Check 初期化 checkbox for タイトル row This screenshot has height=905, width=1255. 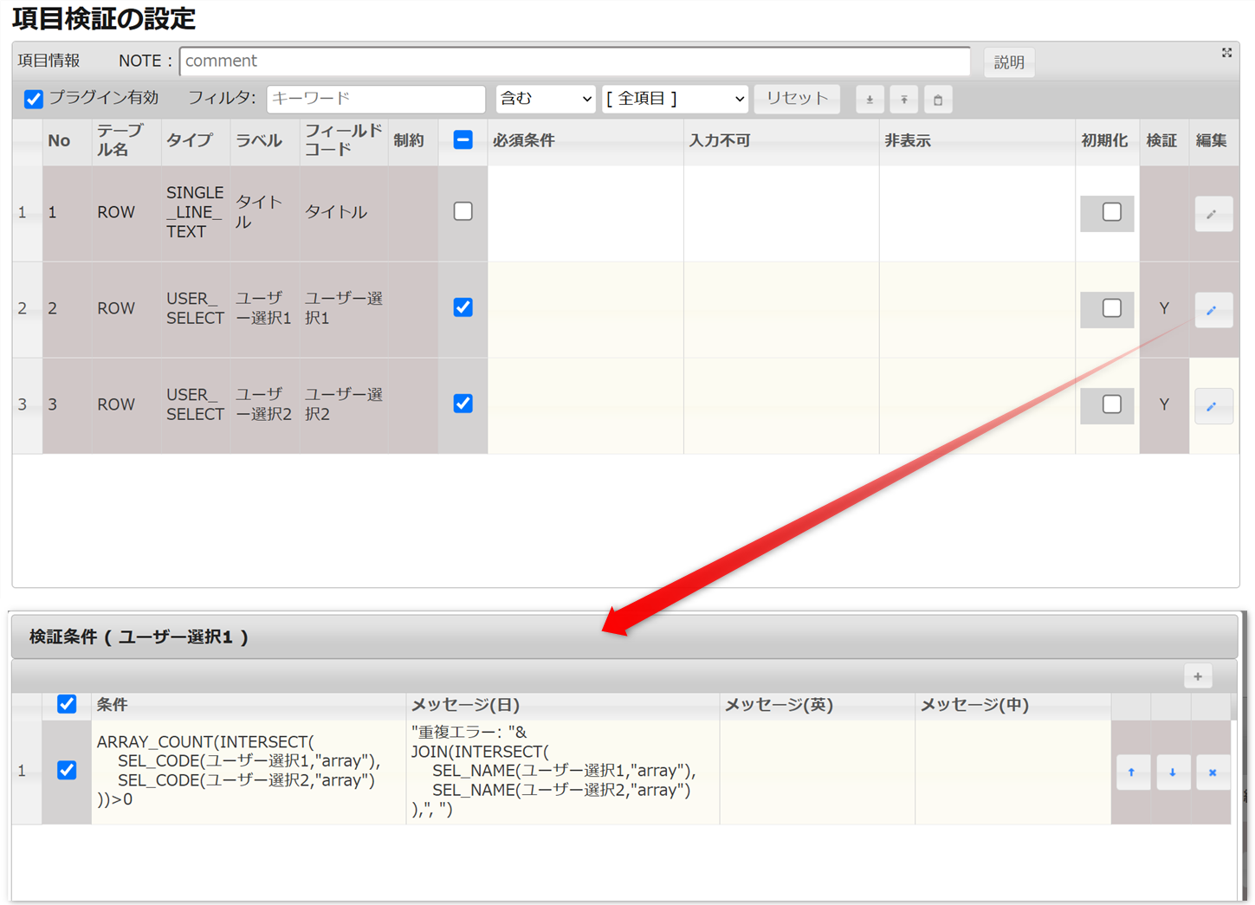1111,212
